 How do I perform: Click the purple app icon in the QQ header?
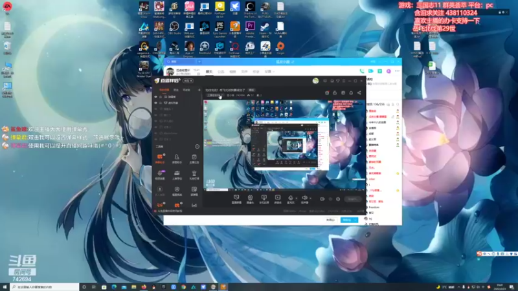point(388,71)
